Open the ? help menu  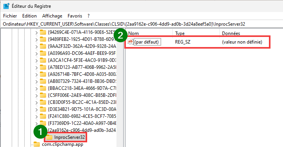coord(88,16)
